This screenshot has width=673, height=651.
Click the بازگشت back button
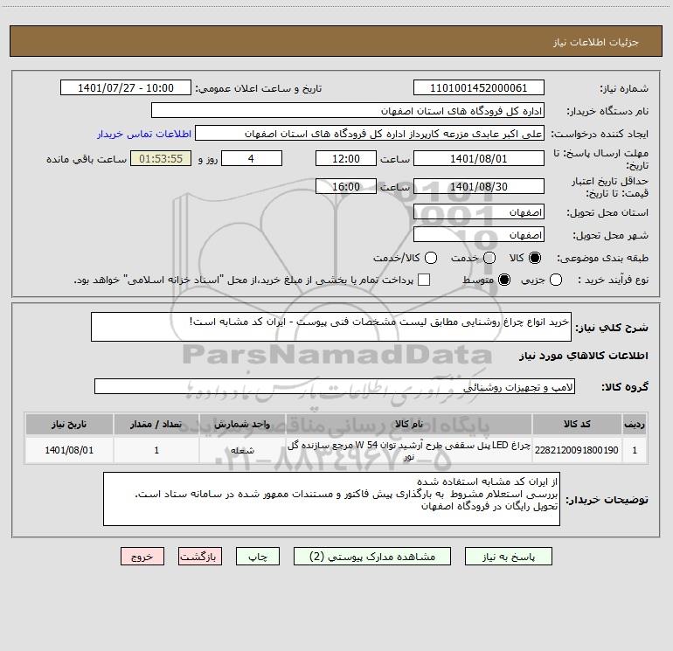(200, 557)
